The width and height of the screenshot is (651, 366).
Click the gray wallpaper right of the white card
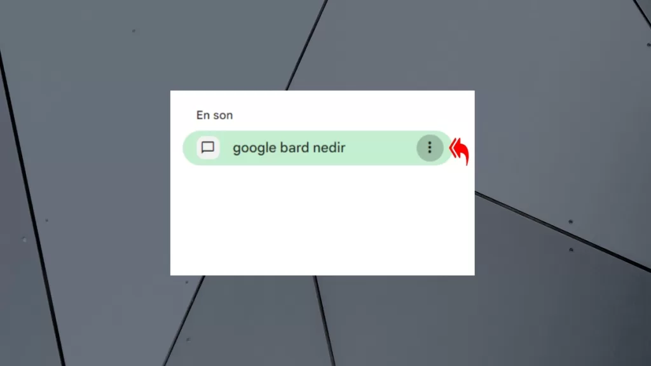(563, 182)
